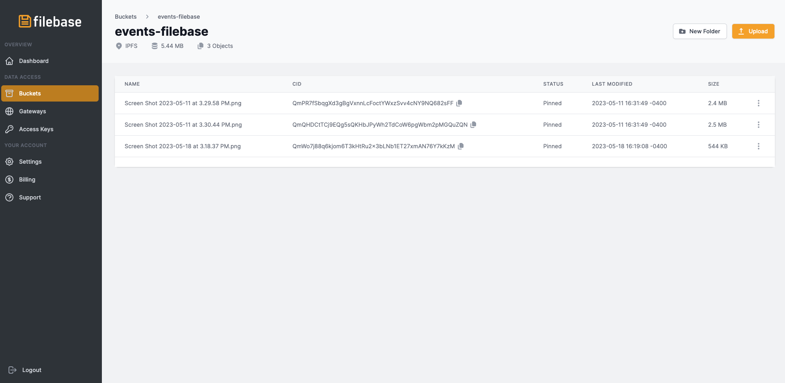The height and width of the screenshot is (383, 785).
Task: Click the 2.4 MB size value
Action: pyautogui.click(x=717, y=103)
